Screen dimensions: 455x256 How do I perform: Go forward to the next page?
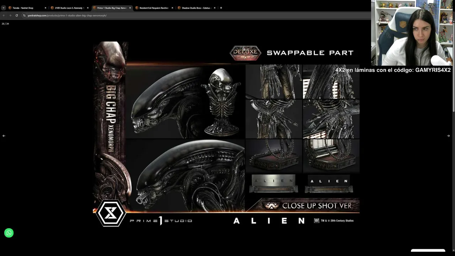point(10,15)
